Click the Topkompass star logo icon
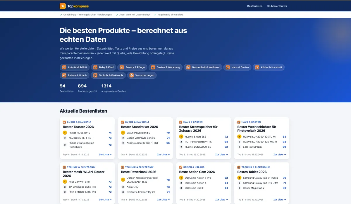 63,6
